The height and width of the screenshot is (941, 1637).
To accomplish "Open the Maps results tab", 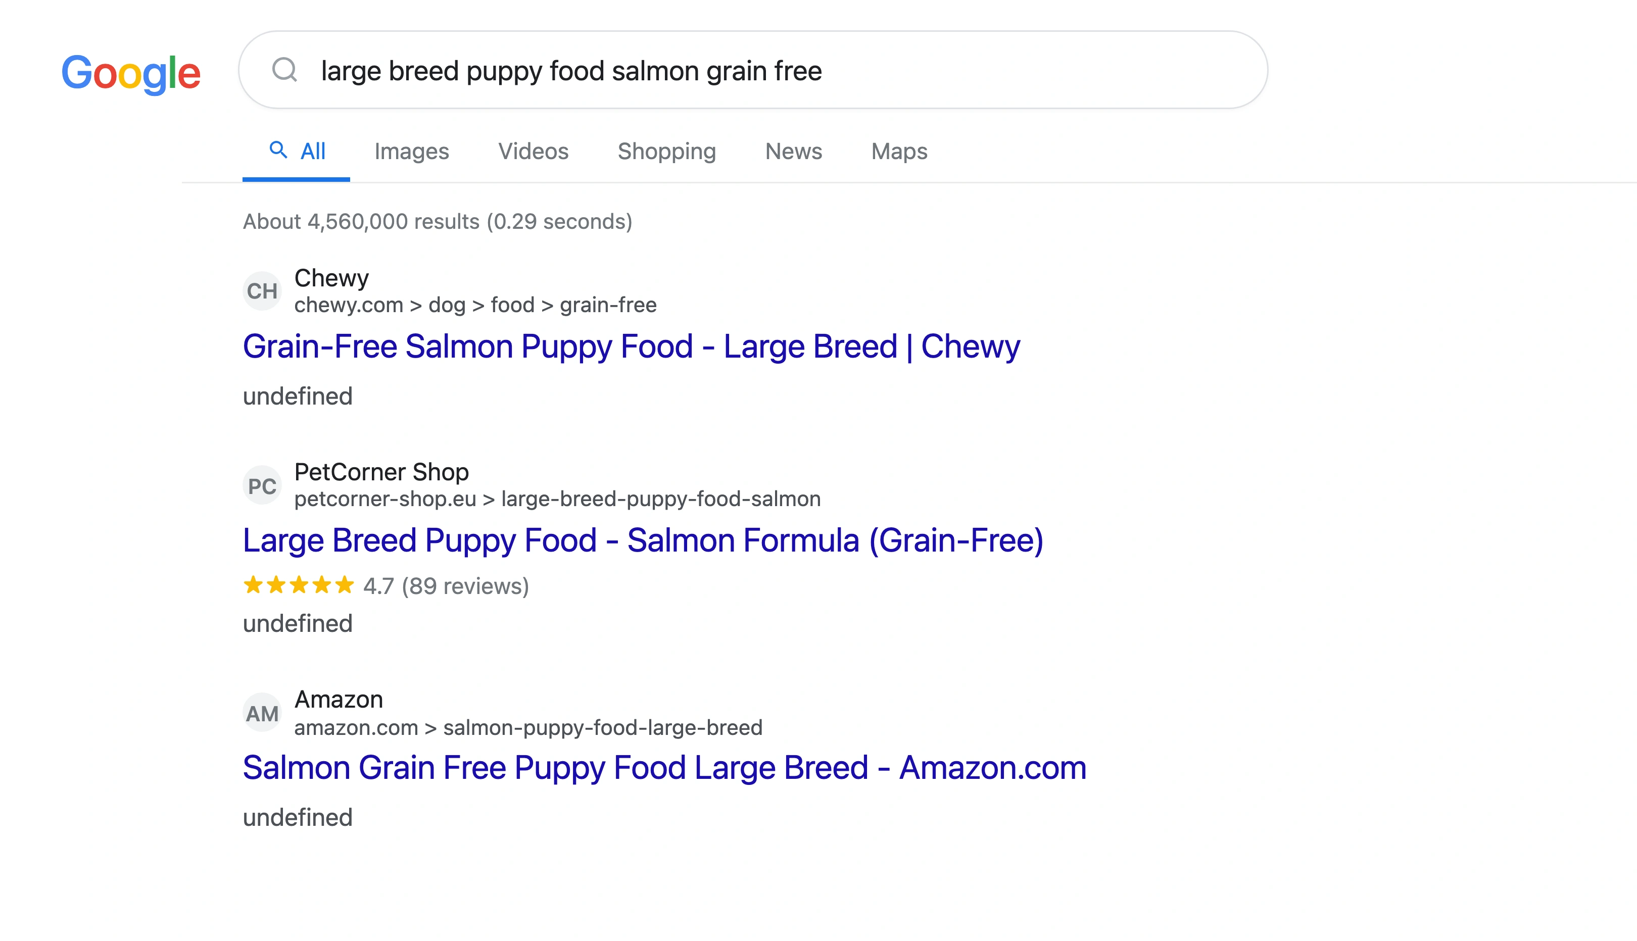I will coord(898,151).
